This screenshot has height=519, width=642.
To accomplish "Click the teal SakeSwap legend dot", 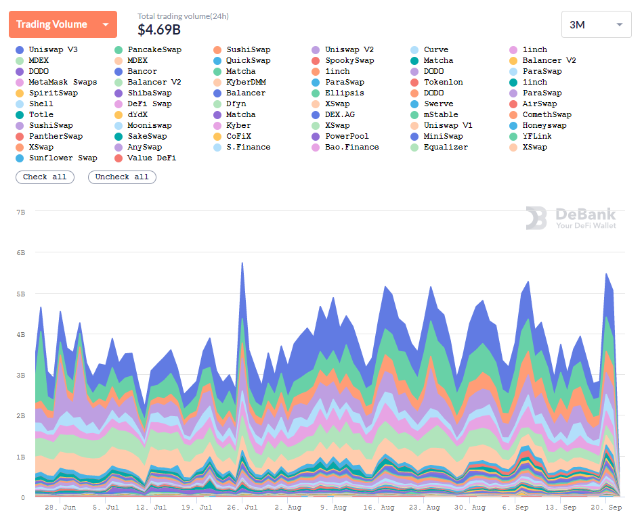I will click(119, 137).
